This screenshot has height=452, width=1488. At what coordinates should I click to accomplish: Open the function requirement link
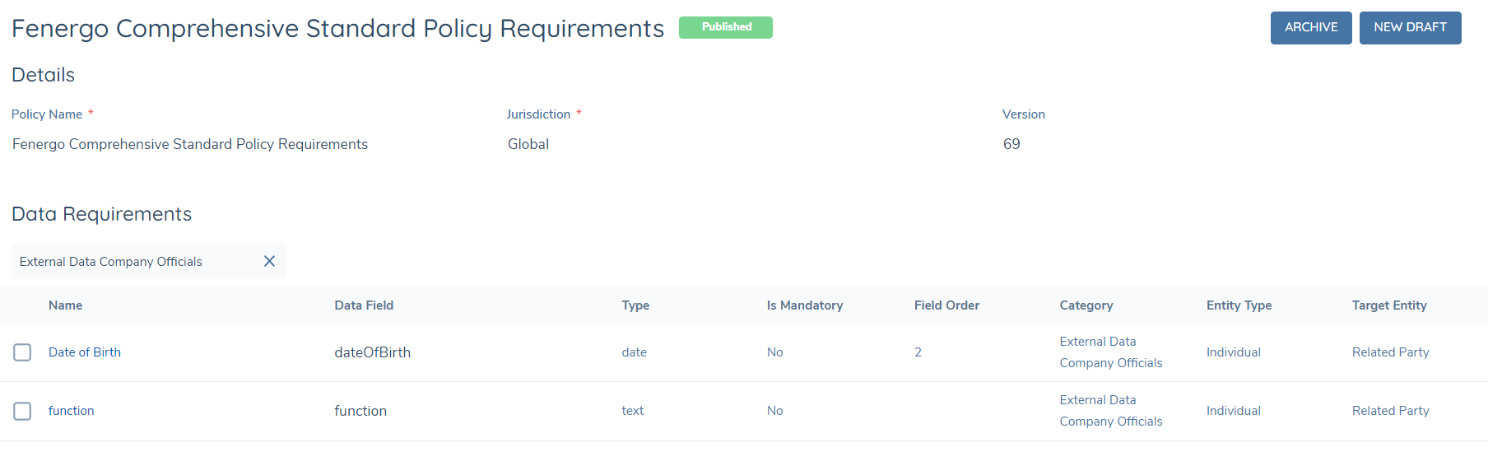(x=72, y=411)
